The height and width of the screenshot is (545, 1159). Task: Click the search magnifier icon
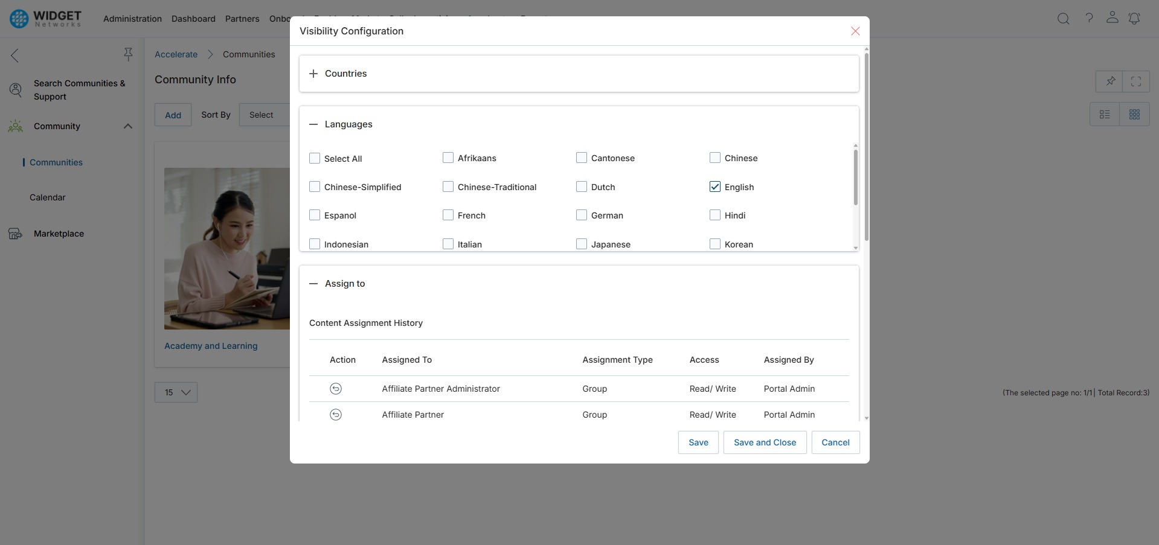[x=1063, y=19]
